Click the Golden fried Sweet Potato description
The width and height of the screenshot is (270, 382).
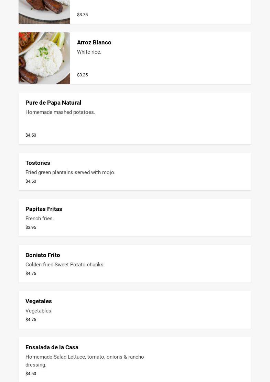tap(65, 265)
